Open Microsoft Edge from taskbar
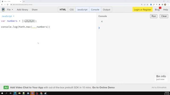170x95 pixels. pyautogui.click(x=15, y=93)
